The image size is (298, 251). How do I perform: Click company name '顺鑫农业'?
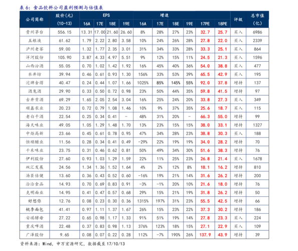pos(35,108)
